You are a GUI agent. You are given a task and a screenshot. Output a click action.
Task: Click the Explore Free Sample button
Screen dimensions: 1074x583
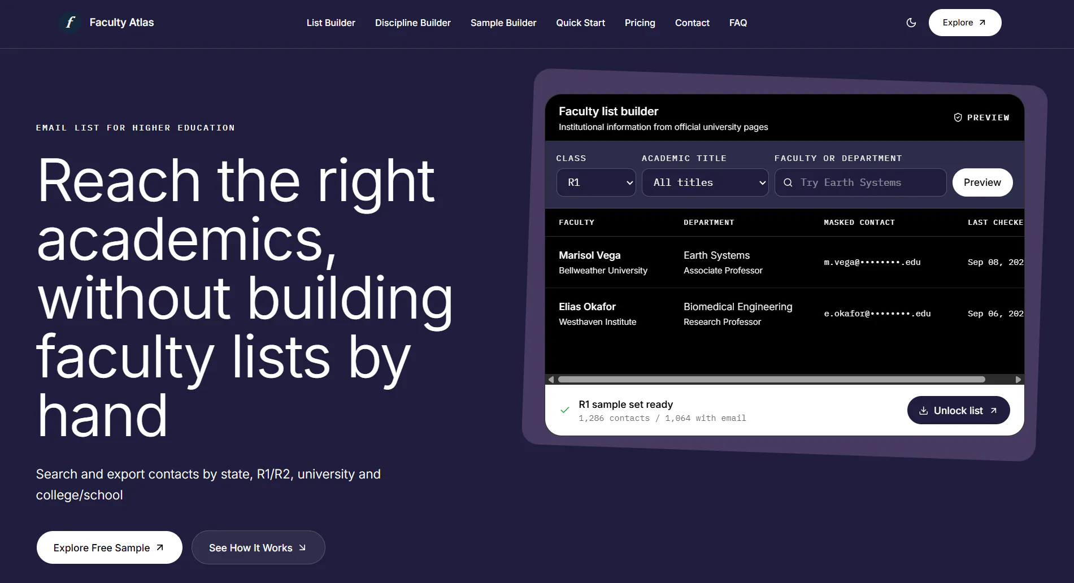[109, 547]
